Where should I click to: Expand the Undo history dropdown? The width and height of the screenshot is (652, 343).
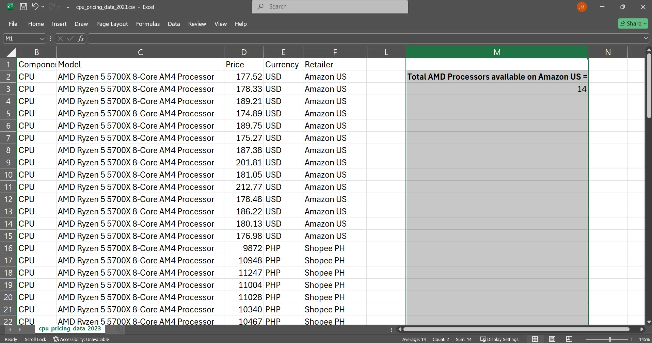pyautogui.click(x=43, y=6)
